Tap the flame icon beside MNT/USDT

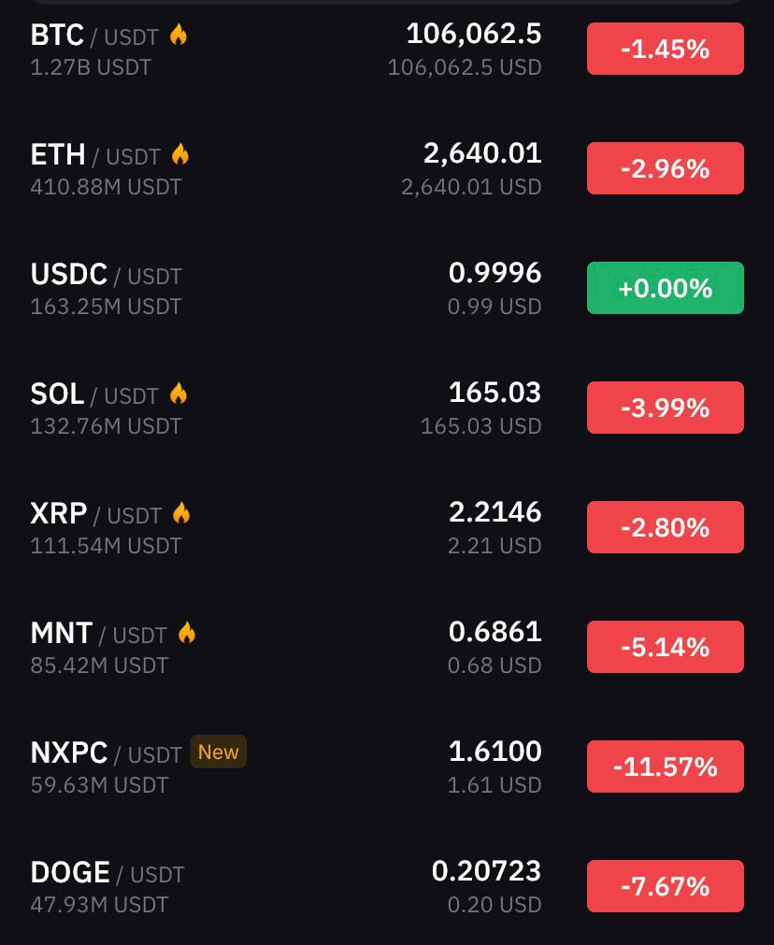187,633
